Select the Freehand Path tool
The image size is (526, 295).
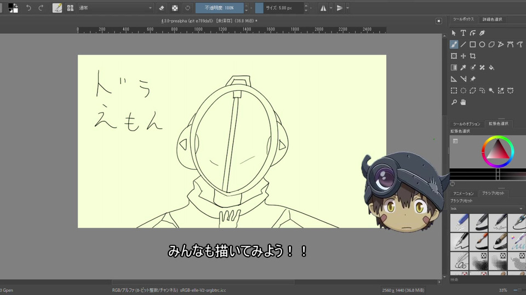pos(519,44)
